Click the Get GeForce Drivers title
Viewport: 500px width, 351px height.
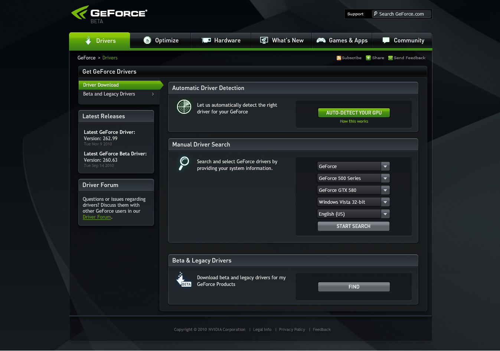109,72
